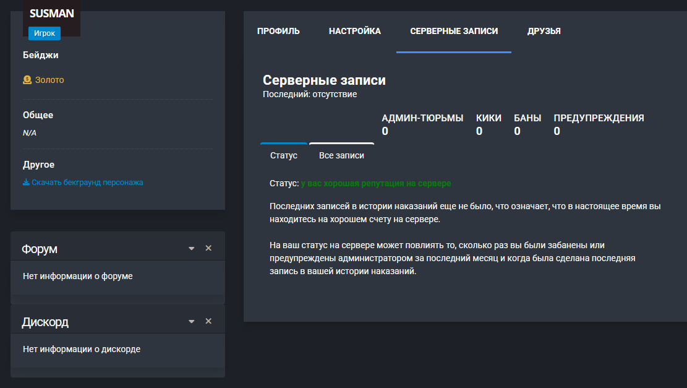Viewport: 687px width, 388px height.
Task: Click the paragraph starting На ваш статус
Action: 452,258
